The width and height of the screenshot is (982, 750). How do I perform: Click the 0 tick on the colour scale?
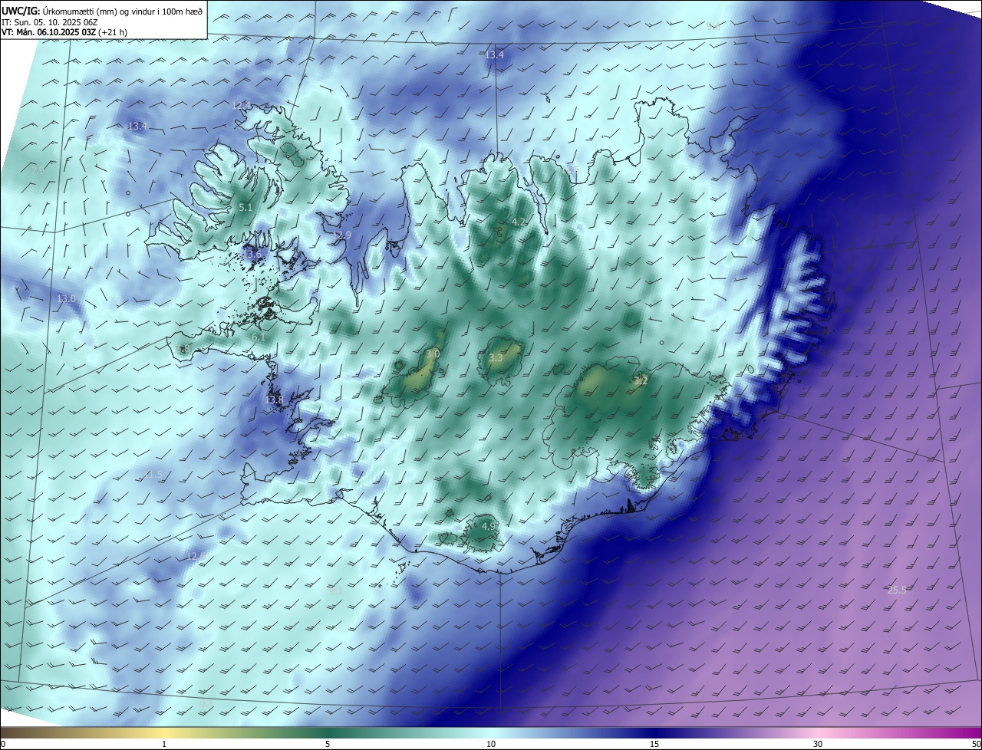[3, 744]
